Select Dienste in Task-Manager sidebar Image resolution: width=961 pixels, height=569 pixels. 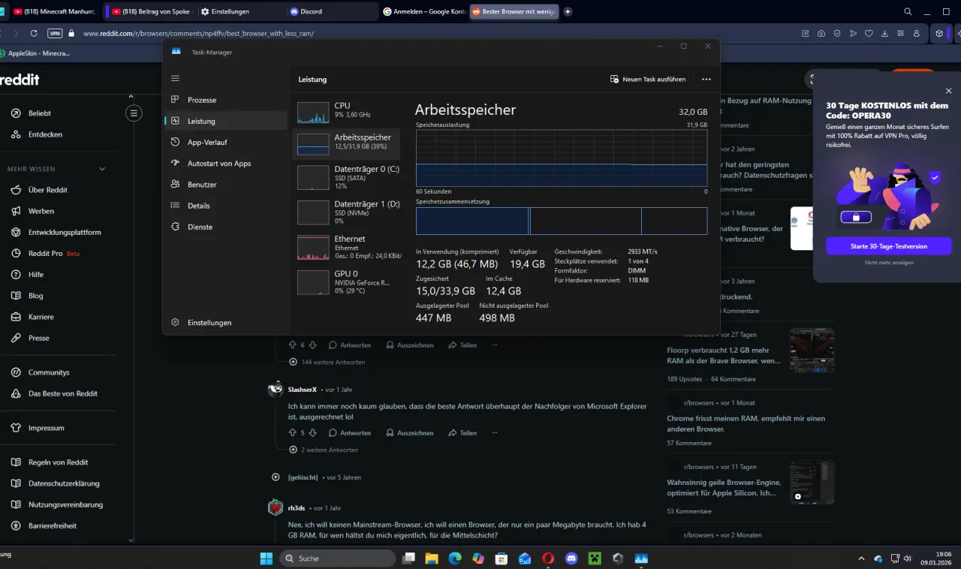199,227
